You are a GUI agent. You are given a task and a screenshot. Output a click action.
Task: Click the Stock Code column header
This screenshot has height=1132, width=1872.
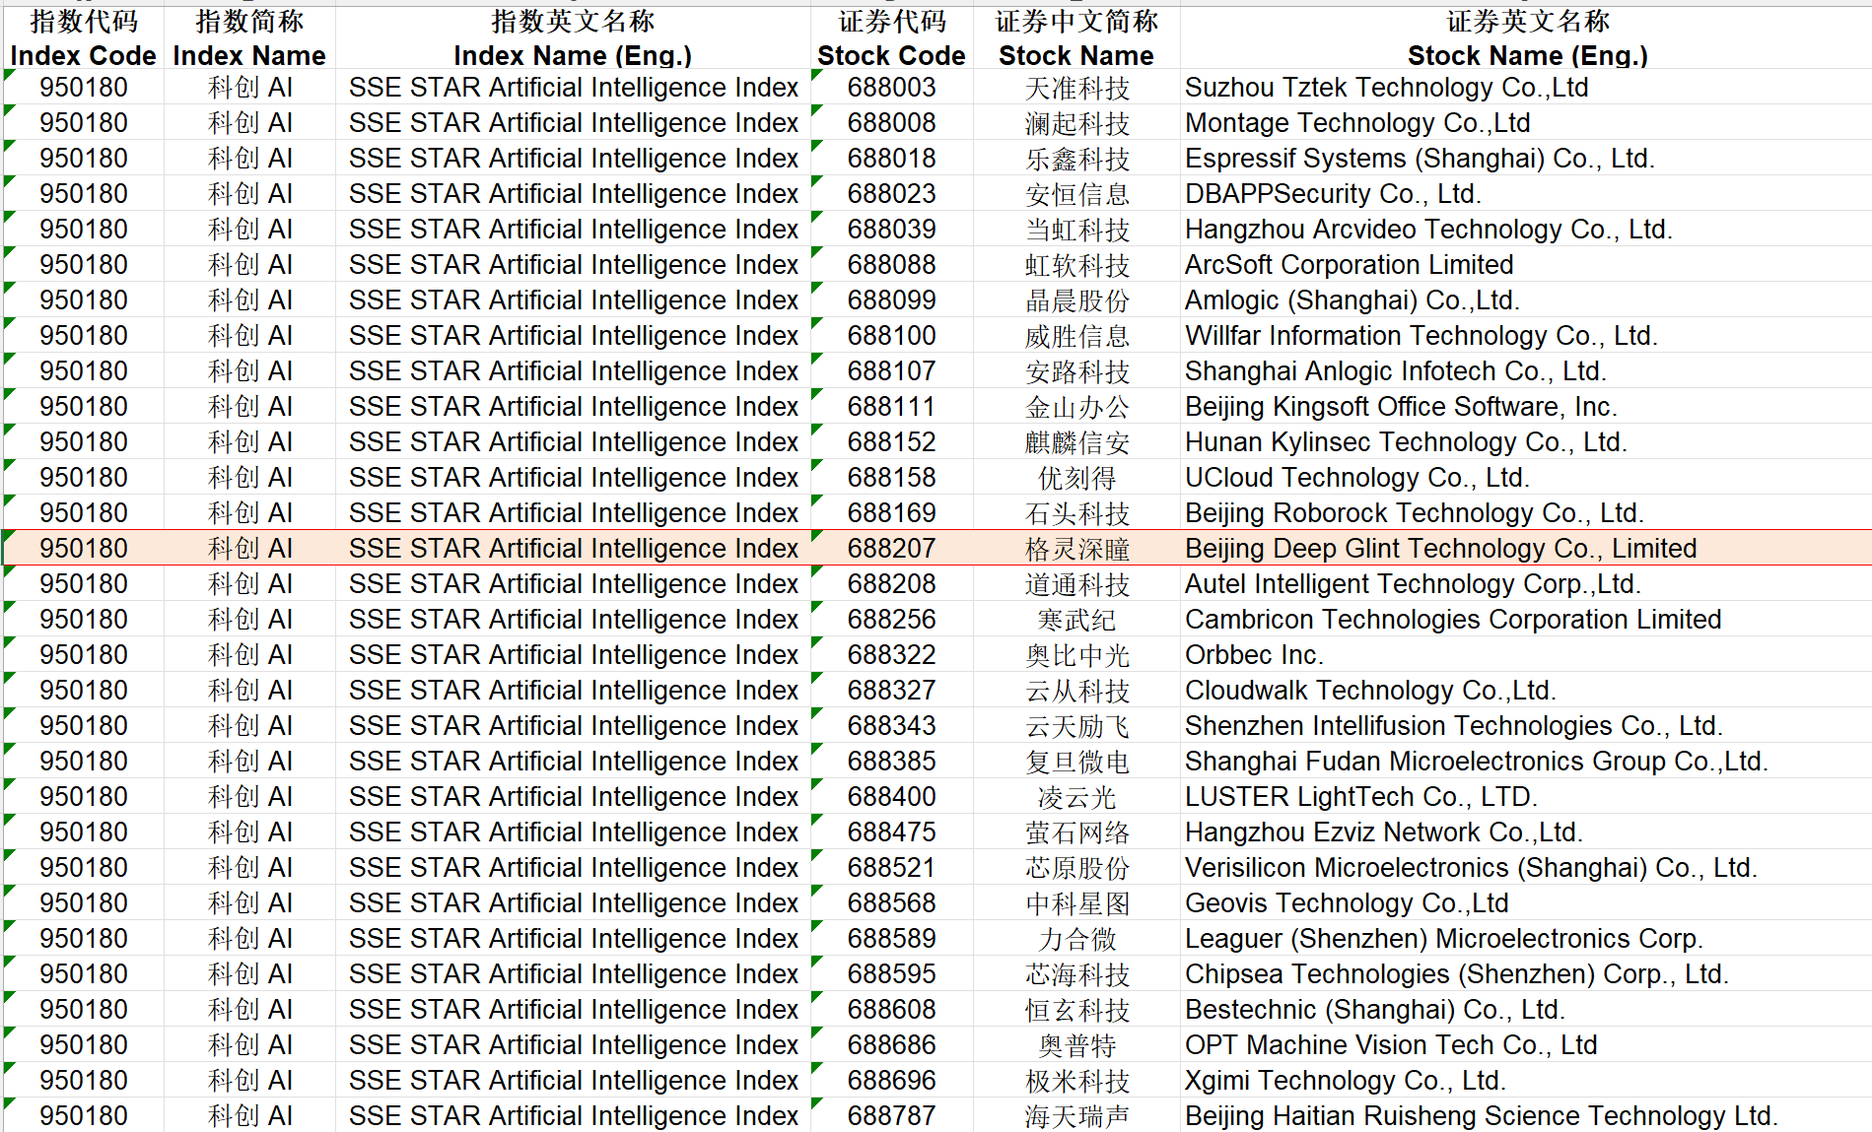[x=891, y=38]
